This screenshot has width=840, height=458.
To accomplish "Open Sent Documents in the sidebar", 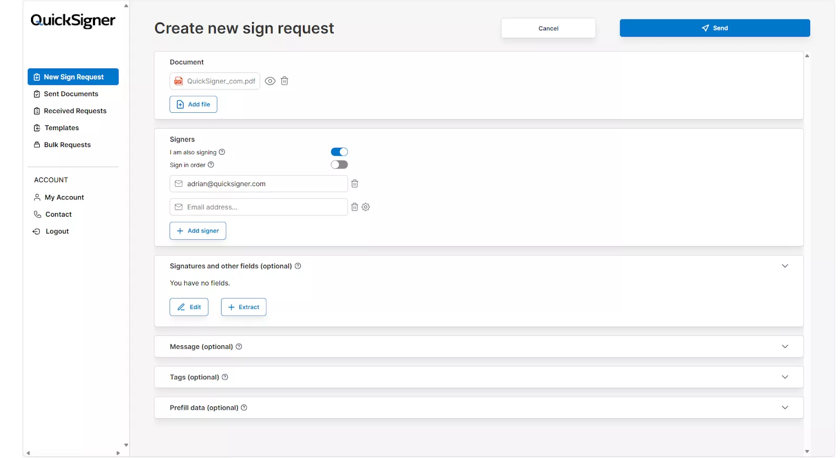I will click(x=71, y=94).
